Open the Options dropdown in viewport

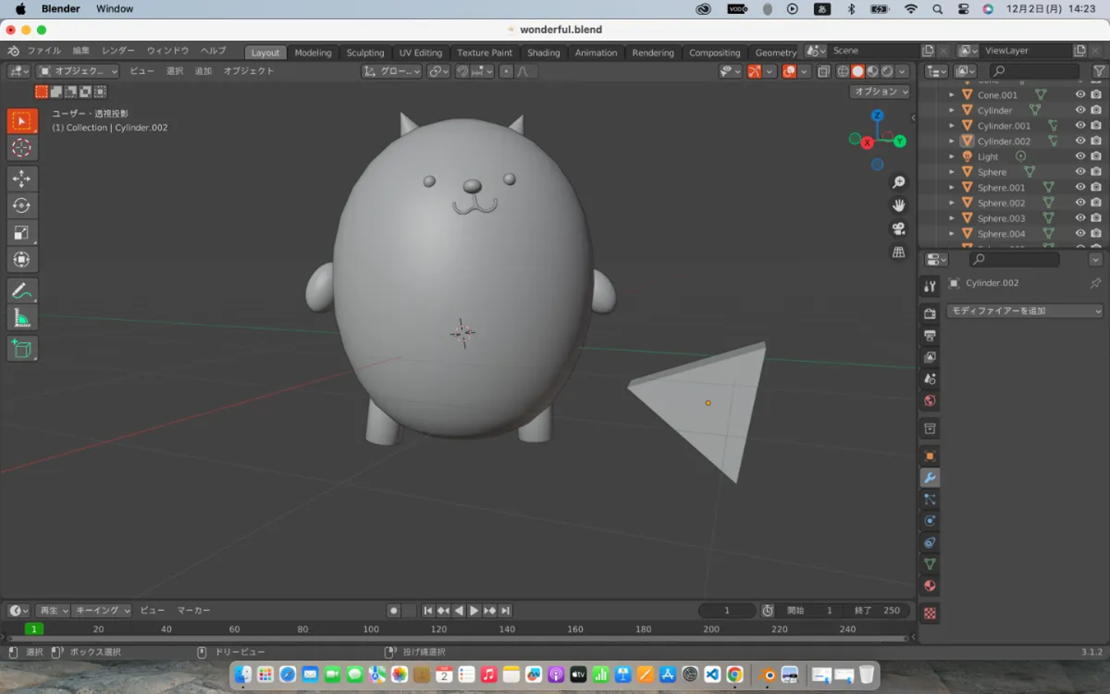880,91
